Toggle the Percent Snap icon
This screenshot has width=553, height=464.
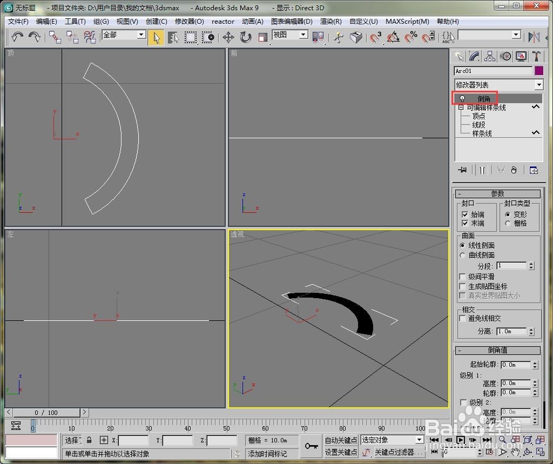point(410,38)
